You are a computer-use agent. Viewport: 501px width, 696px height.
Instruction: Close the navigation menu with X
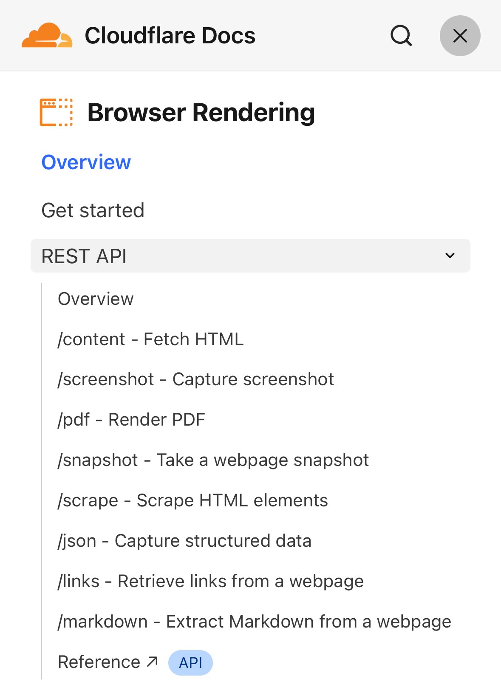[460, 36]
